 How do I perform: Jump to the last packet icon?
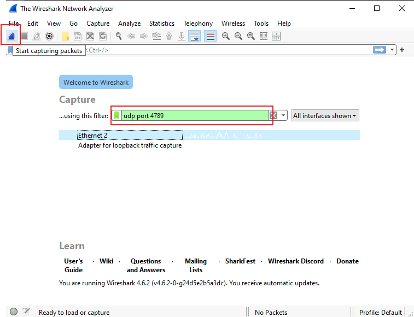click(182, 36)
